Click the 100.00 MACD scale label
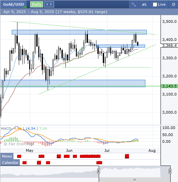This screenshot has height=182, width=178. coord(169,128)
